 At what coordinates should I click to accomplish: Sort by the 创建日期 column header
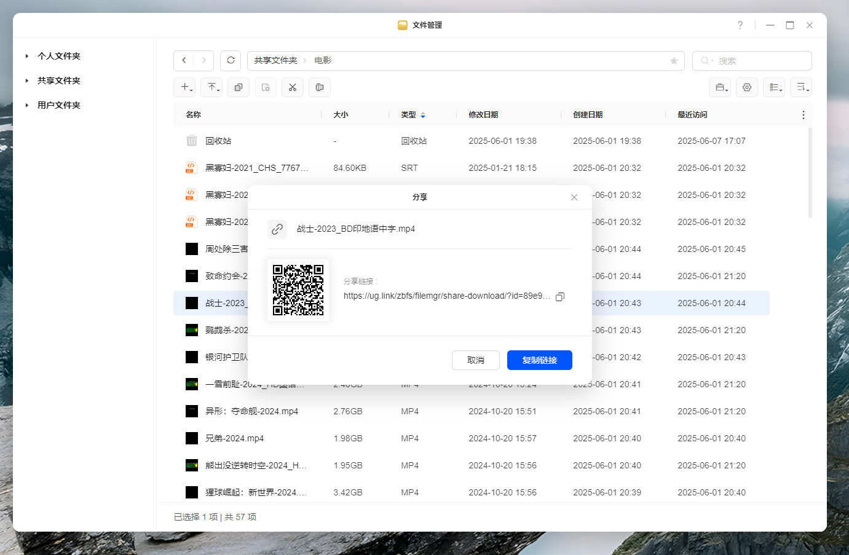pos(588,115)
